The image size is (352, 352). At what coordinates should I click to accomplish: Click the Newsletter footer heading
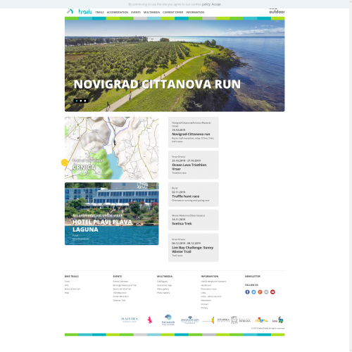pos(253,277)
